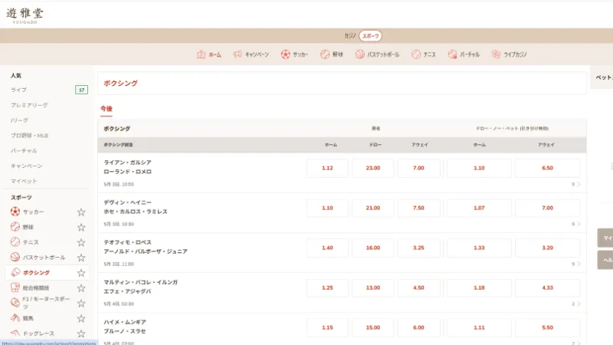The height and width of the screenshot is (345, 613).
Task: Expand more markets for the Teofimo Lopez fight
Action: point(576,264)
